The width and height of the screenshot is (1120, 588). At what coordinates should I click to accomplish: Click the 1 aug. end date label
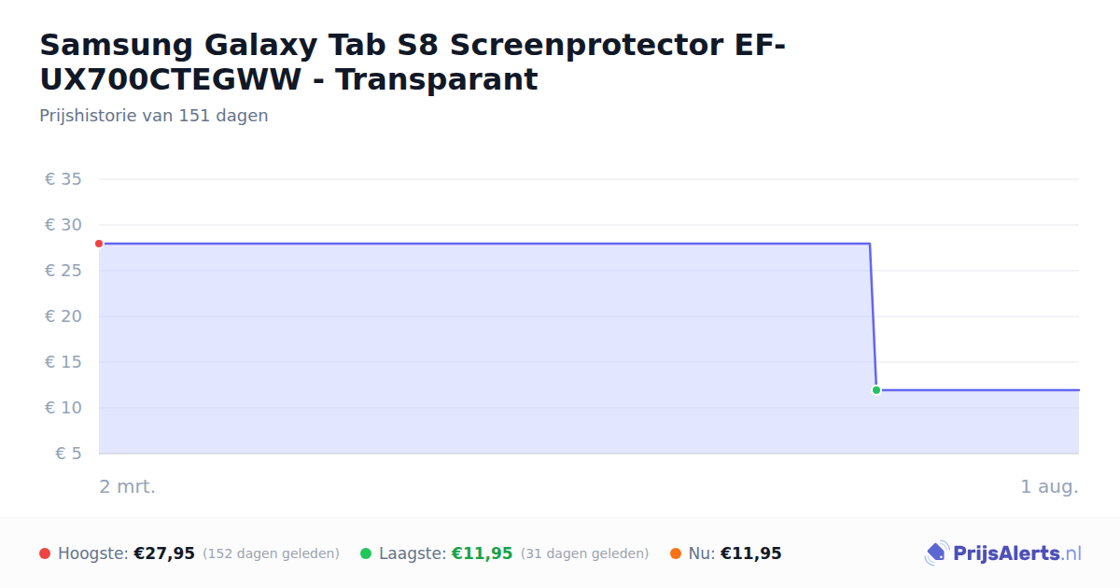(1049, 486)
